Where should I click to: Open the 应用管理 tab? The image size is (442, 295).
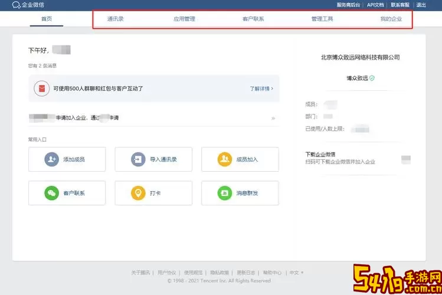point(184,19)
